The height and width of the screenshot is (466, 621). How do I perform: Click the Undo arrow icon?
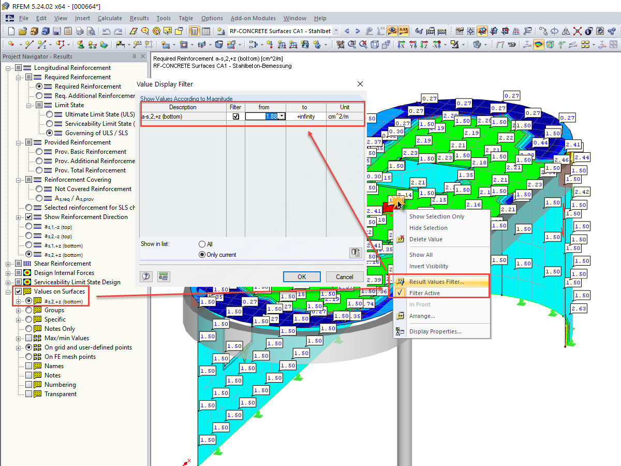[107, 31]
